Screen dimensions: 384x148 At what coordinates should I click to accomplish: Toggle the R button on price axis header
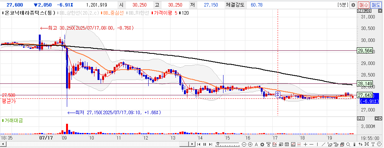366,11
